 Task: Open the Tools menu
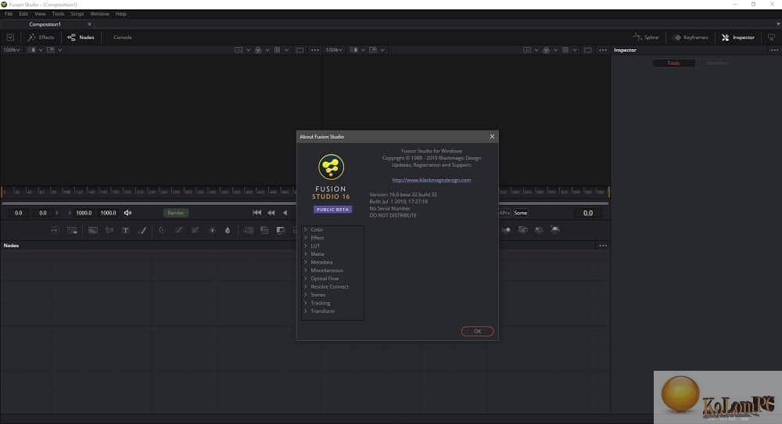(58, 14)
